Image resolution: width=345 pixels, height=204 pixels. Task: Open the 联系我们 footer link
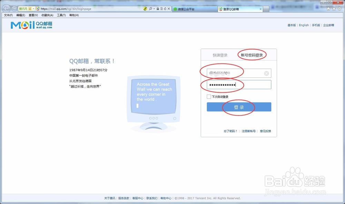[x=152, y=198]
